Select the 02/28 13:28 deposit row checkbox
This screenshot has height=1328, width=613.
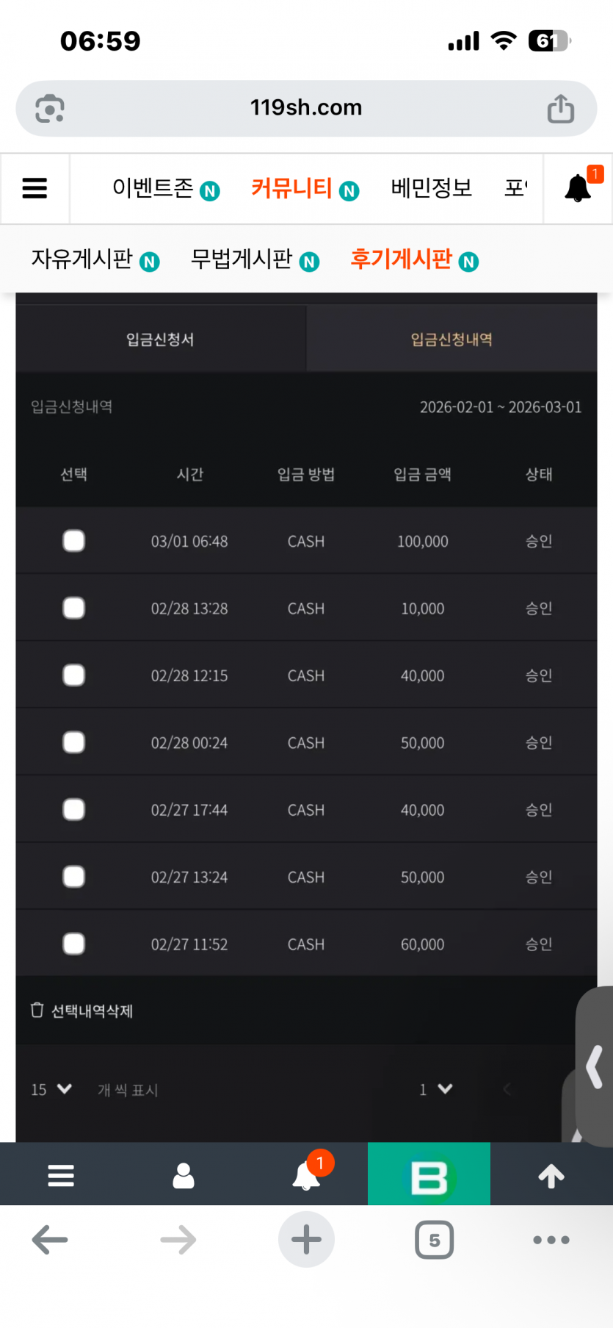coord(74,609)
